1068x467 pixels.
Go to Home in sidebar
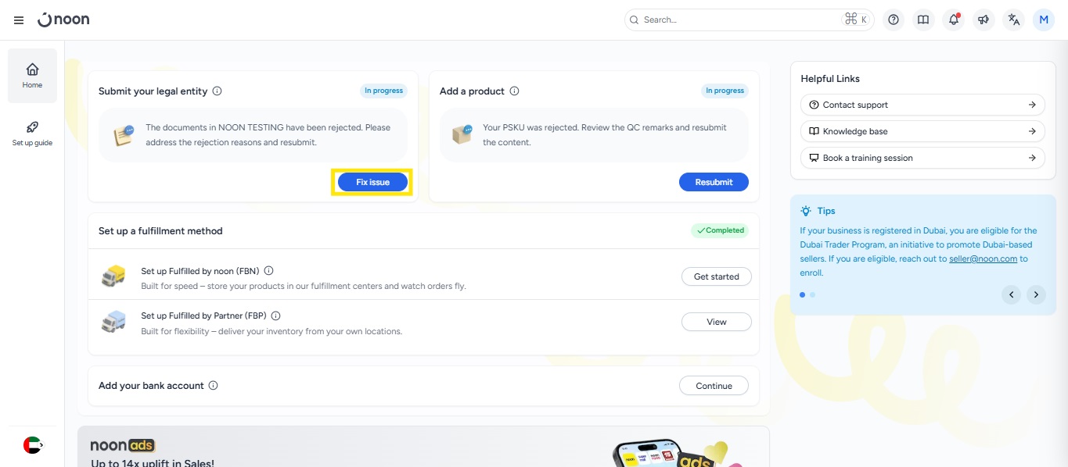[32, 76]
